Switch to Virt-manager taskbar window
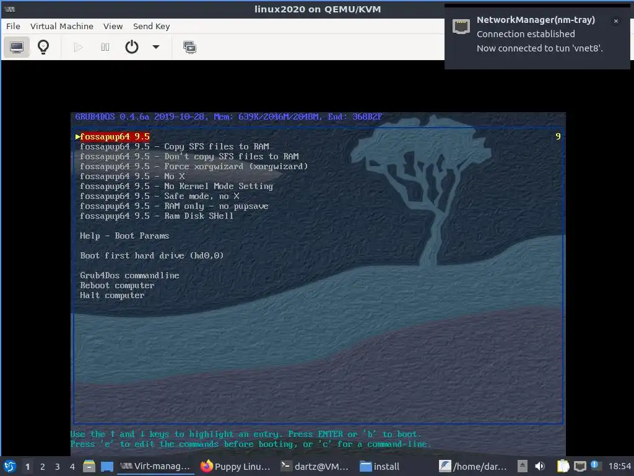The image size is (634, 476). (x=155, y=466)
